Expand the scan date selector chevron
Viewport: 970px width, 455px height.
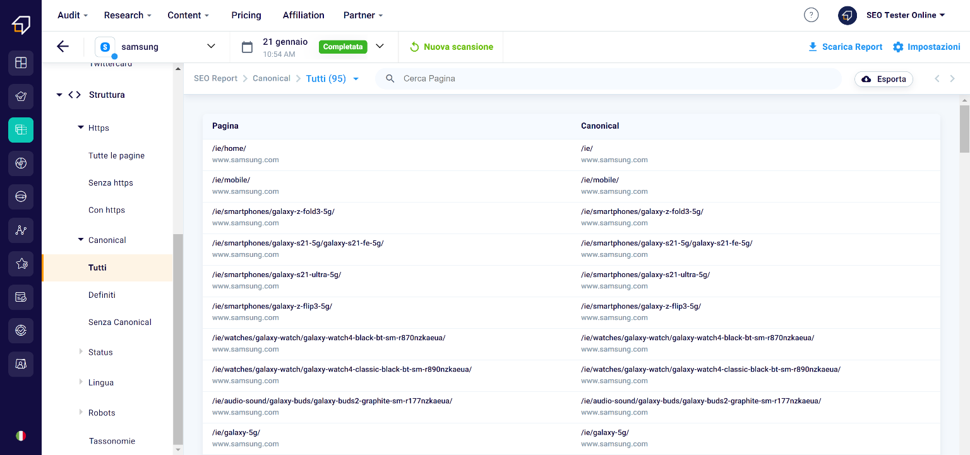pos(380,46)
